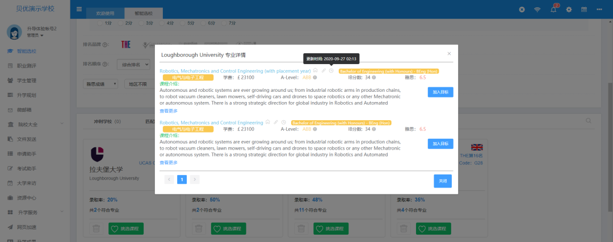Screen dimensions: 613x242
Task: Open the 综合排名 dropdown
Action: click(x=134, y=64)
